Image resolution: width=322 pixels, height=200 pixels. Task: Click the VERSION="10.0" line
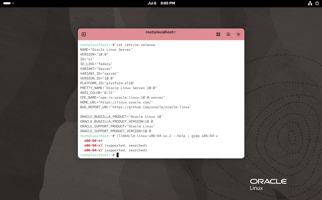94,54
